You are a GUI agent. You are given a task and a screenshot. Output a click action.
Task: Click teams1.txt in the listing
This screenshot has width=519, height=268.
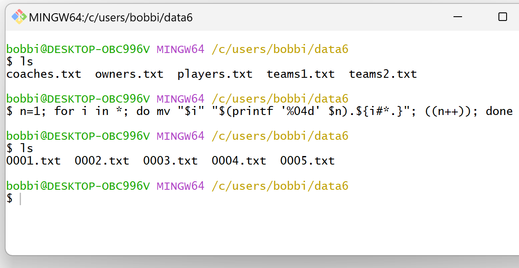(301, 74)
